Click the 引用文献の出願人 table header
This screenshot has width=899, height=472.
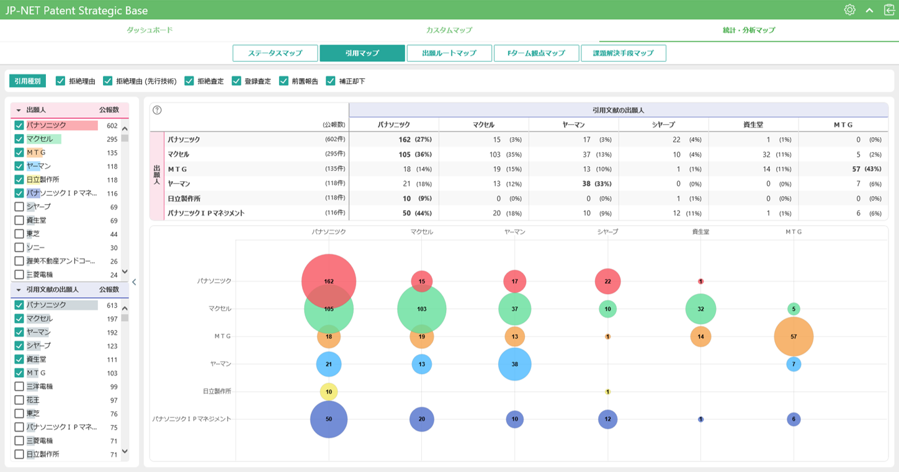[619, 110]
